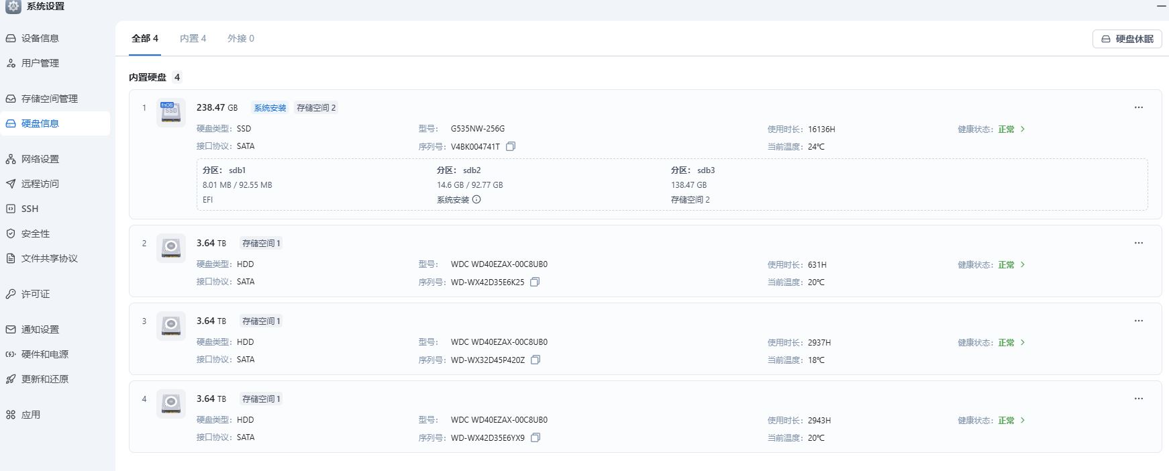Switch to the 内置 4 tab
The height and width of the screenshot is (471, 1169).
click(x=193, y=38)
